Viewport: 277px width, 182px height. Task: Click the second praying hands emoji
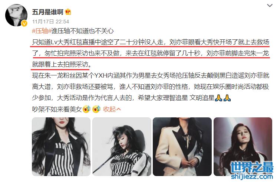coord(227,98)
